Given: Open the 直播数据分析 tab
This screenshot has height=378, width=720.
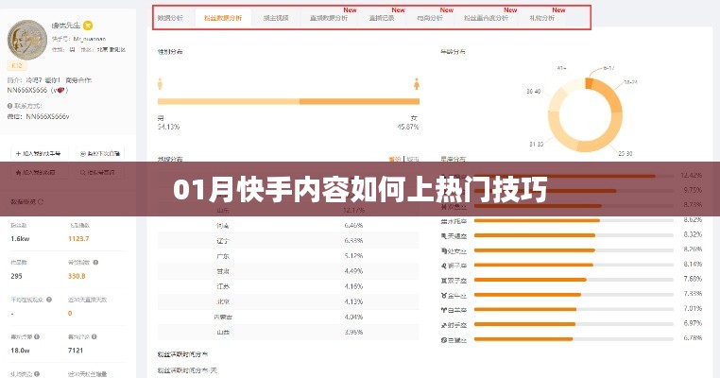Looking at the screenshot, I should pyautogui.click(x=328, y=18).
